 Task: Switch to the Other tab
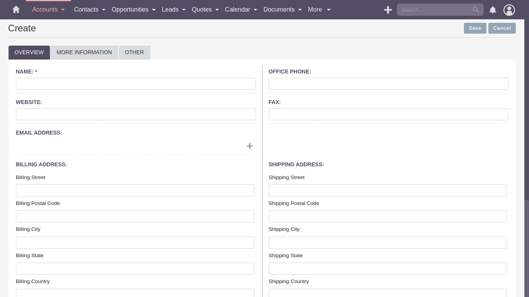tap(134, 52)
